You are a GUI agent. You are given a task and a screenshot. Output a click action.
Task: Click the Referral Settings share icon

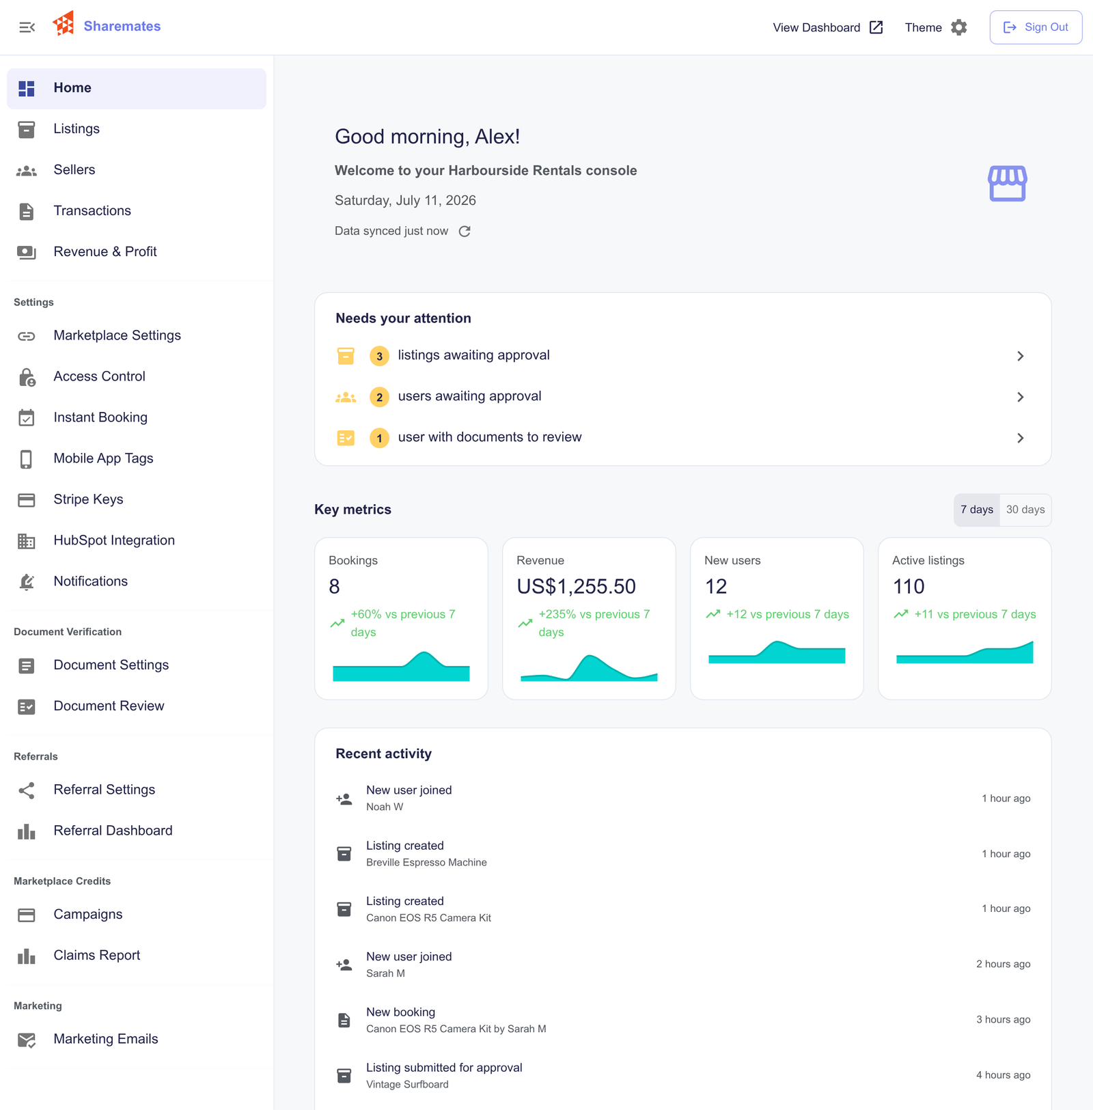click(x=27, y=790)
